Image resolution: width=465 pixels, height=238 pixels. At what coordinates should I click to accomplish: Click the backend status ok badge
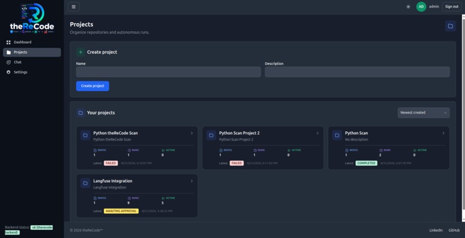[29, 230]
